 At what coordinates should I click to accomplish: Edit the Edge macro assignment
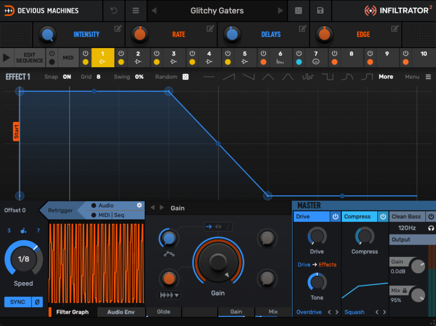[395, 28]
